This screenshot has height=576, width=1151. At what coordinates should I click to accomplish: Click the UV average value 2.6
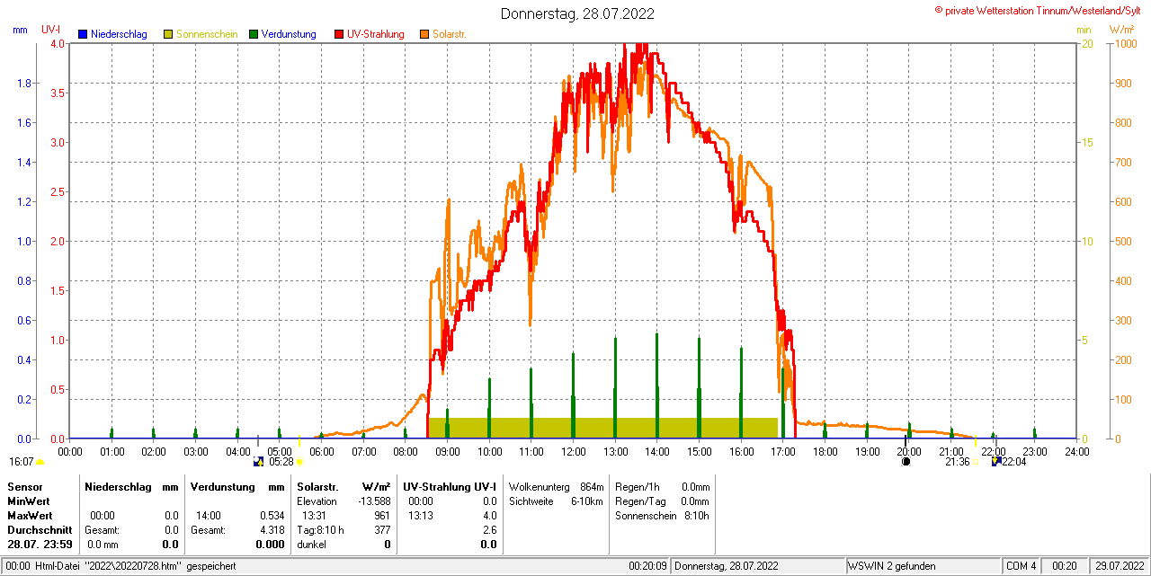click(489, 529)
